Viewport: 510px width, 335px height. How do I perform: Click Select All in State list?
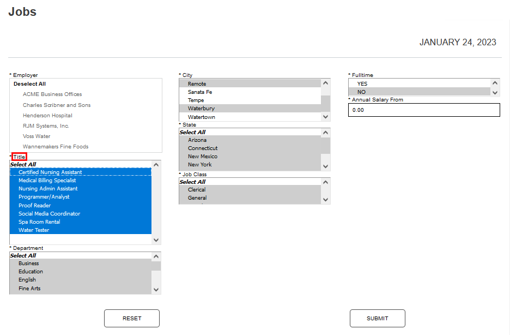click(192, 132)
